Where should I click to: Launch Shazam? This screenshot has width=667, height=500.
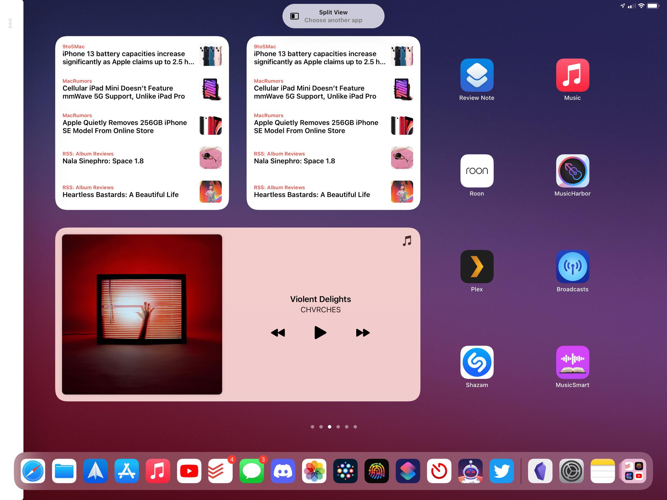click(x=477, y=362)
